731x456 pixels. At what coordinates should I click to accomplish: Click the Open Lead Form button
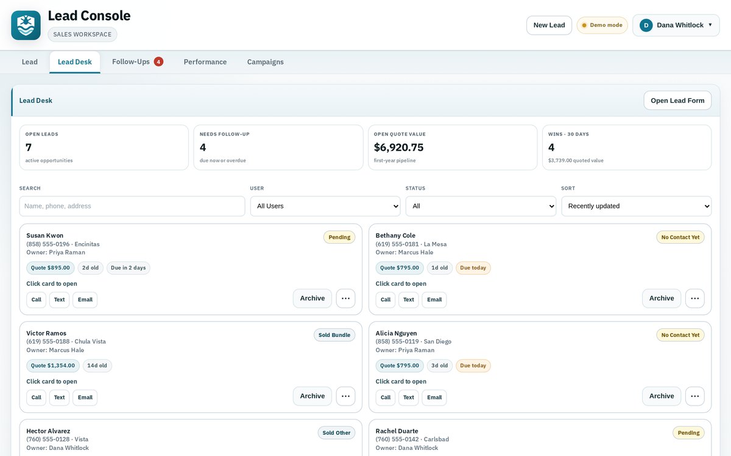[x=677, y=101]
